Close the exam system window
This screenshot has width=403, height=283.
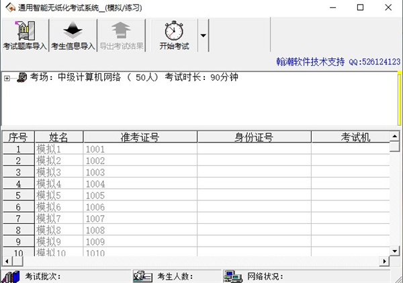tap(388, 7)
